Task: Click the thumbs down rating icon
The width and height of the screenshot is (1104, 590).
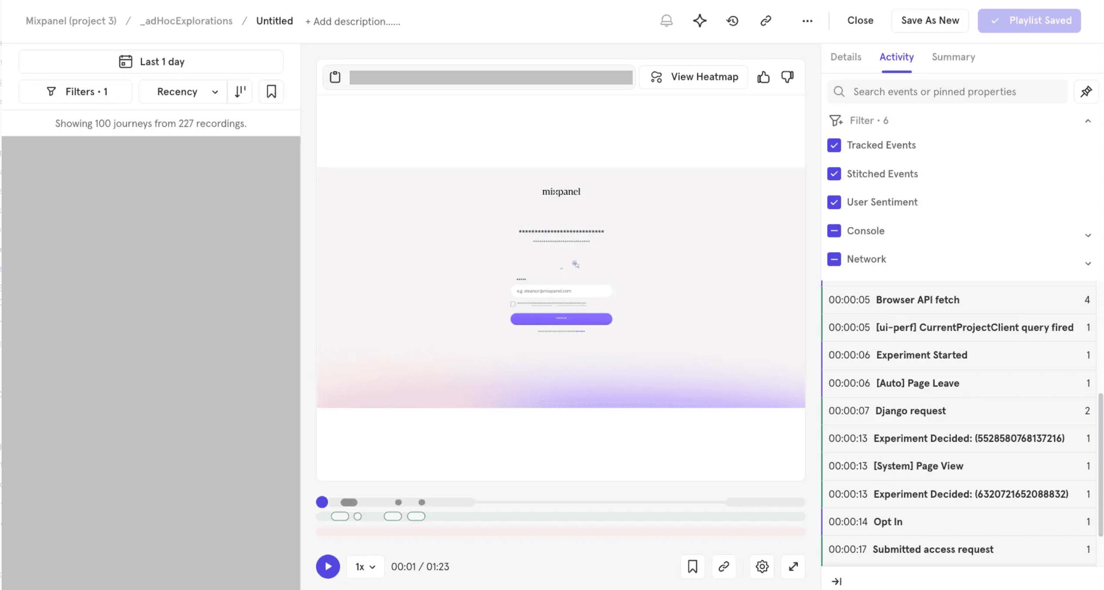Action: coord(787,77)
